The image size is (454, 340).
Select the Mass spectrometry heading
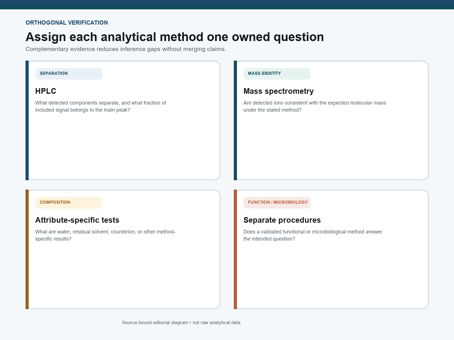pos(279,91)
